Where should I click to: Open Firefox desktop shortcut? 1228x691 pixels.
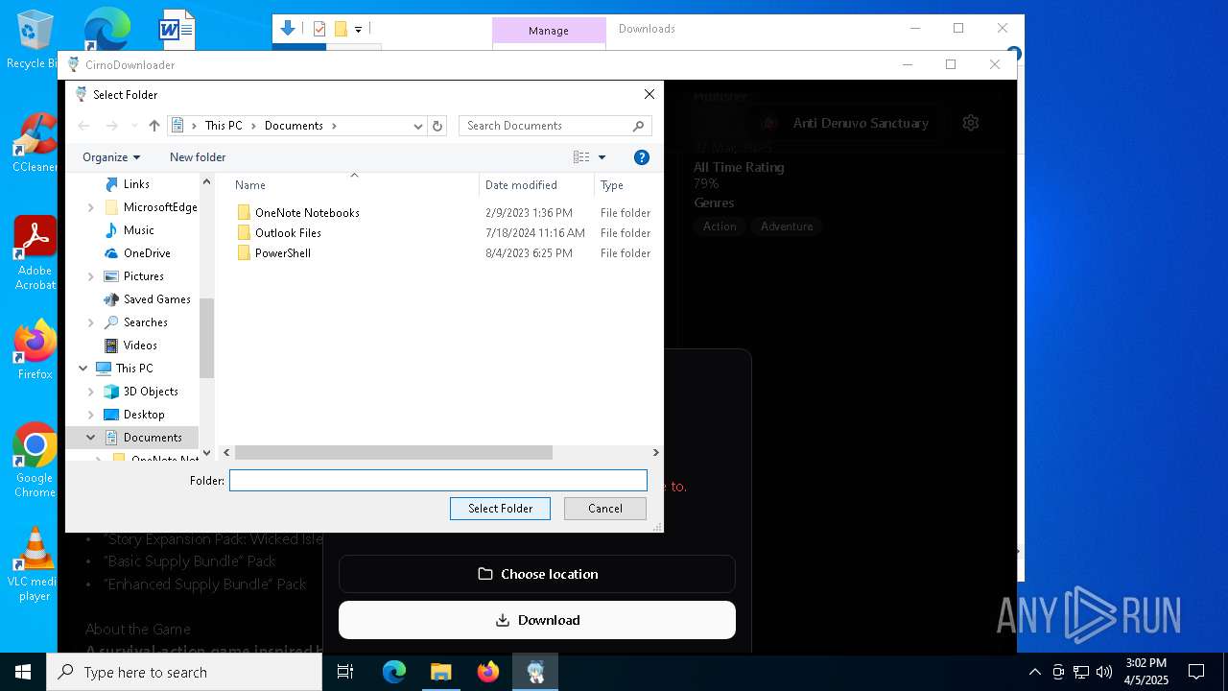(35, 350)
